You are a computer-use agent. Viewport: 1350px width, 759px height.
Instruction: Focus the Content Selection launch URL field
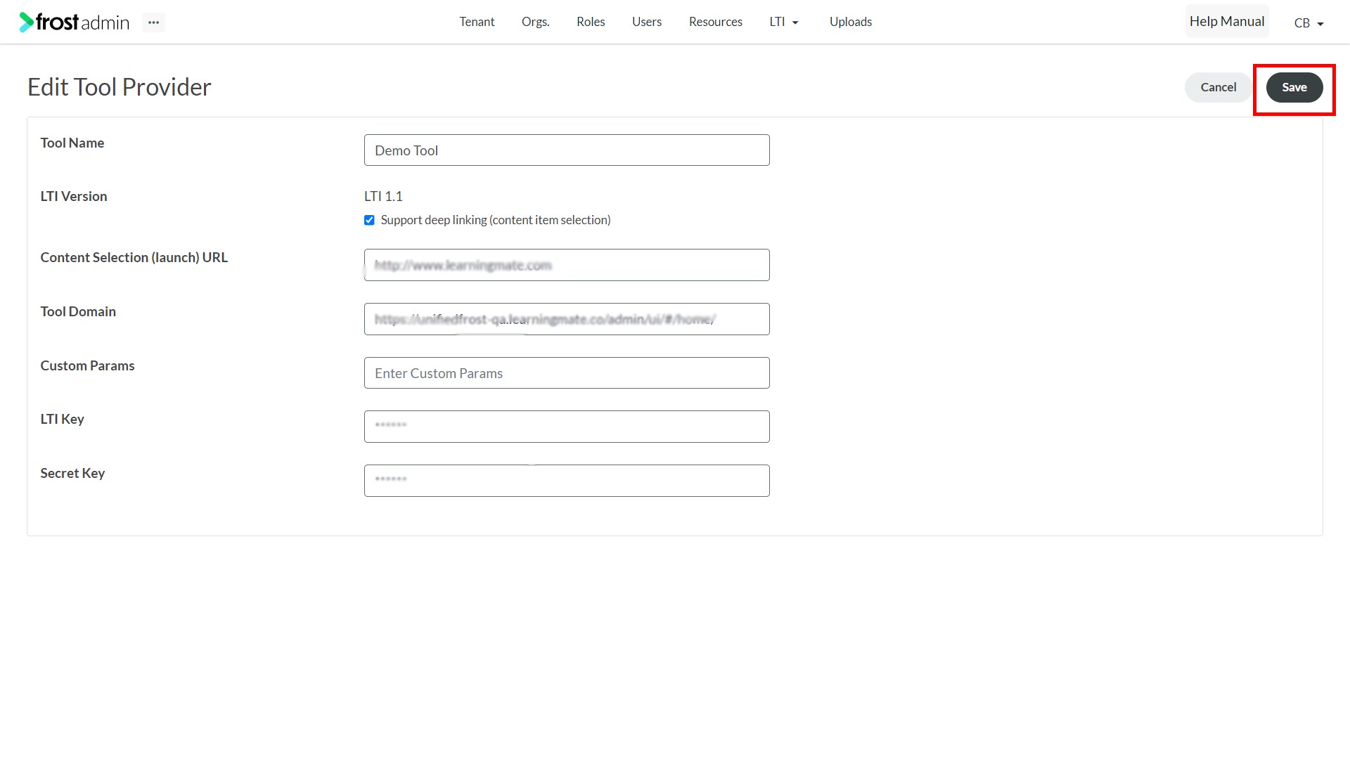(567, 265)
